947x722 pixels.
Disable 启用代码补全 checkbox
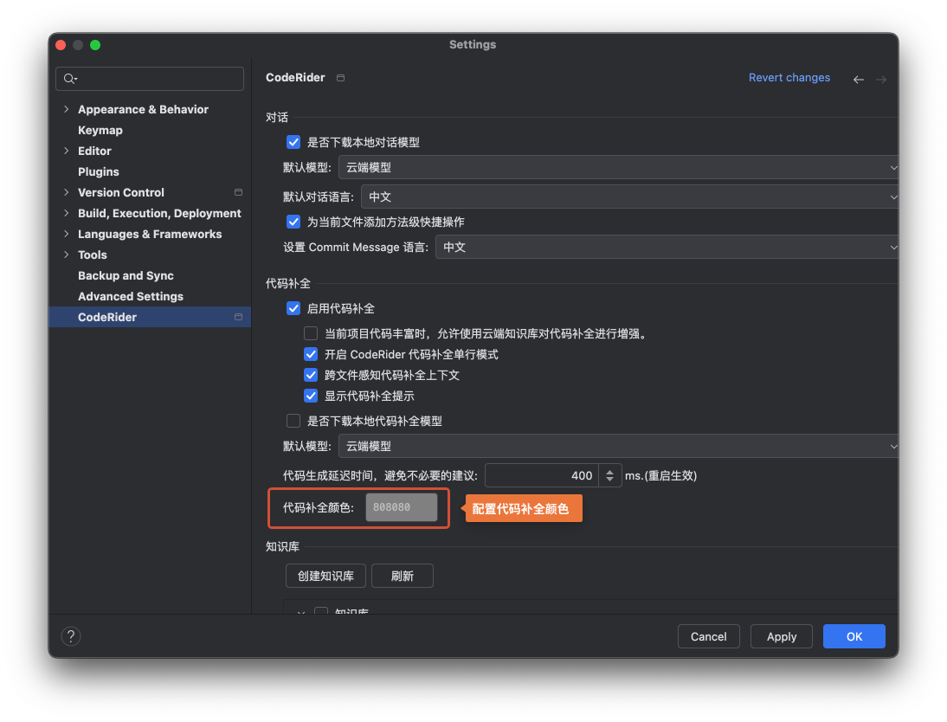(293, 308)
